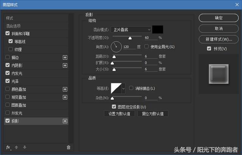242x155 pixels.
Task: Enable 消除锯齿 checkbox
Action: coord(131,88)
